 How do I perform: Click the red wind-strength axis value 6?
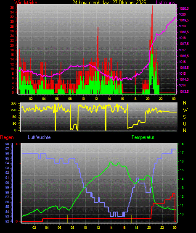point(13,79)
